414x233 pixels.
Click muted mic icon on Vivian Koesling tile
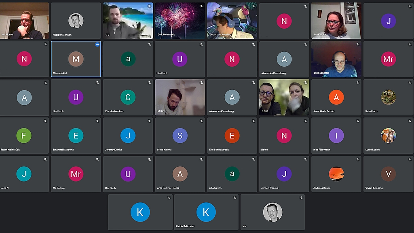pos(410,159)
